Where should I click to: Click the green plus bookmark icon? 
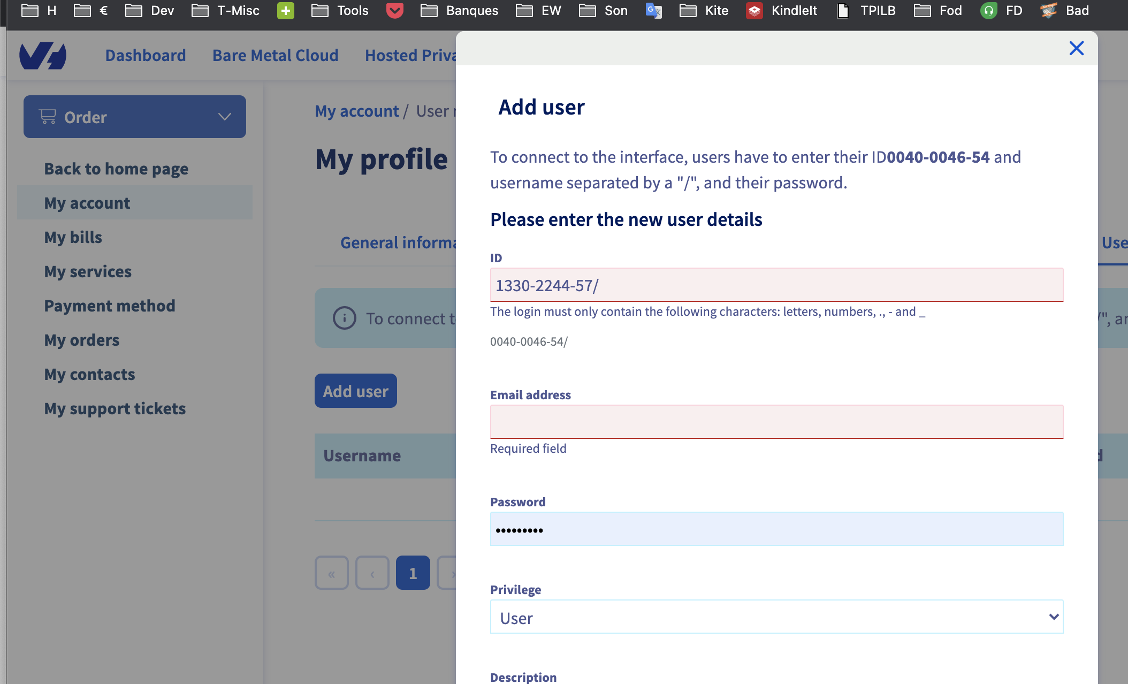(285, 11)
